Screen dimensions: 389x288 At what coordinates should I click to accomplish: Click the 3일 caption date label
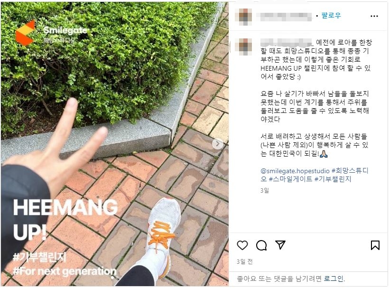coord(265,191)
